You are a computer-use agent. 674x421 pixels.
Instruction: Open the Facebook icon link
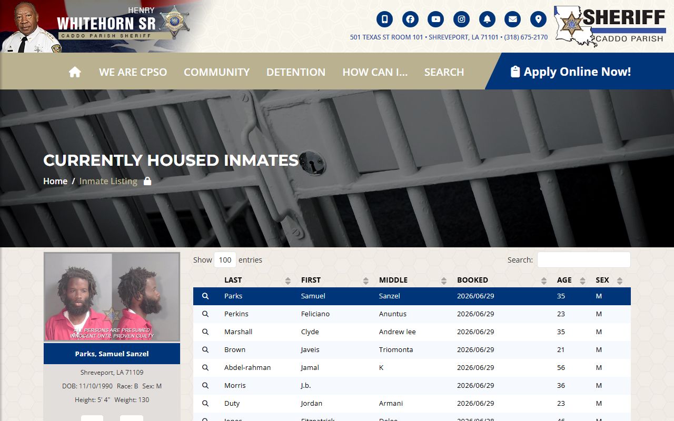410,19
